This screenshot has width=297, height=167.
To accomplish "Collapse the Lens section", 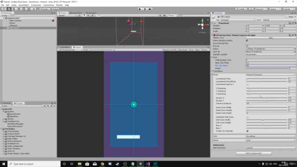I will click(x=212, y=57).
